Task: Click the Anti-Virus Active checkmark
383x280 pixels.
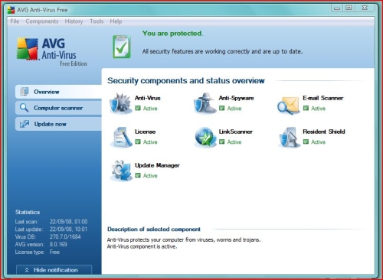Action: click(x=138, y=108)
